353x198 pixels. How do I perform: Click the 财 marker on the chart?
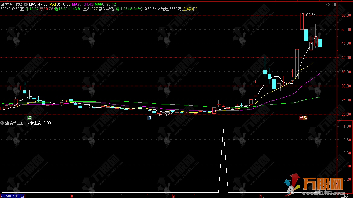tap(149, 117)
